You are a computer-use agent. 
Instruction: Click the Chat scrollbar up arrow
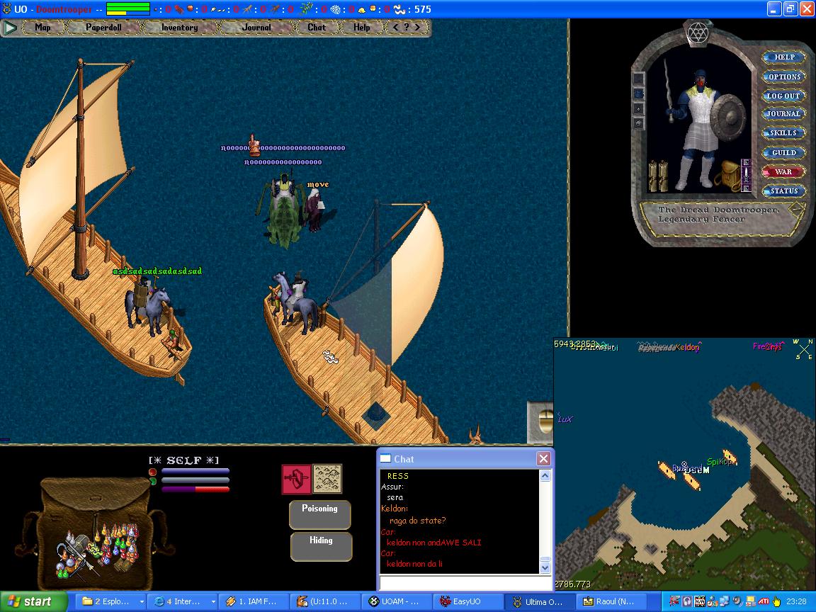pos(545,475)
